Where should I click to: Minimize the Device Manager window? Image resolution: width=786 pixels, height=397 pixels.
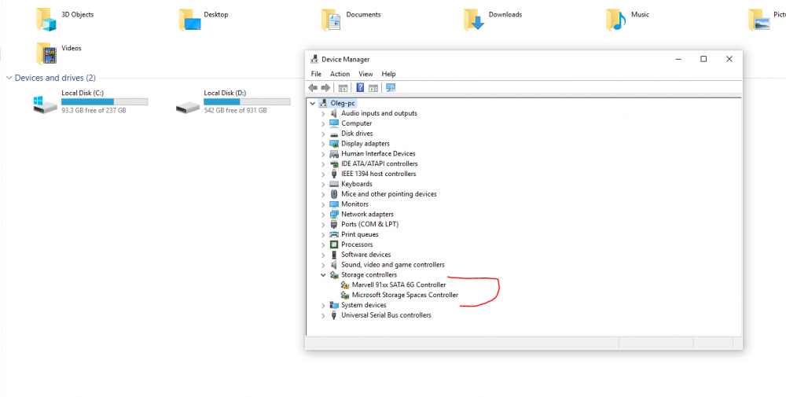[x=678, y=59]
